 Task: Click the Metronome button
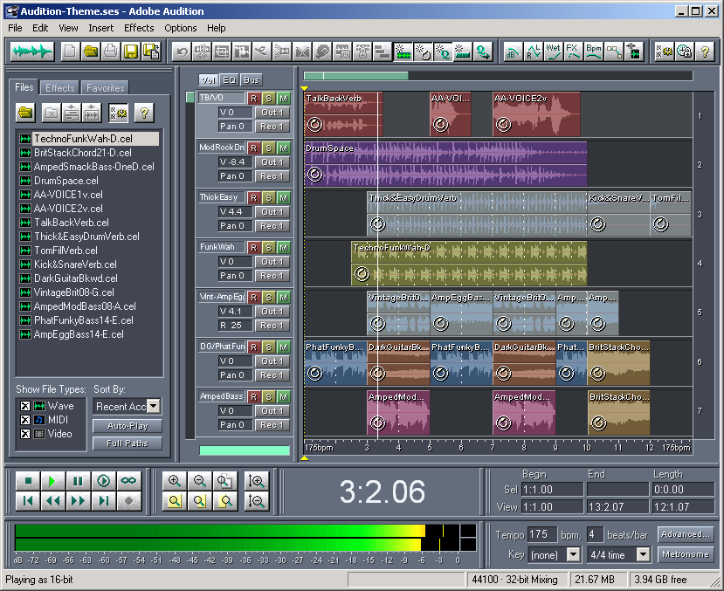(686, 554)
